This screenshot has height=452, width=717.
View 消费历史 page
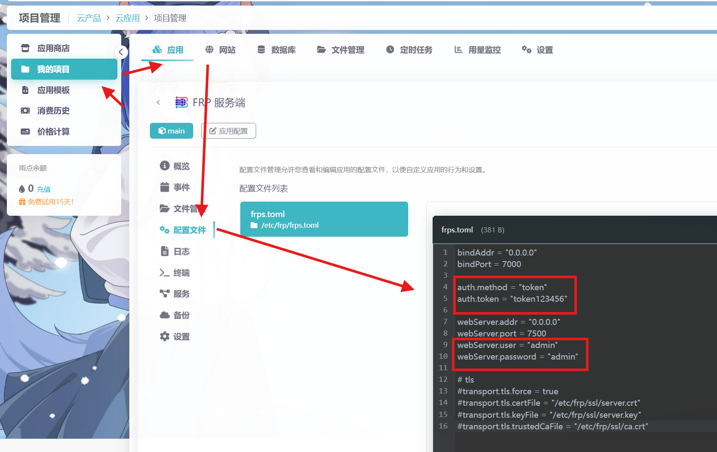pos(53,111)
